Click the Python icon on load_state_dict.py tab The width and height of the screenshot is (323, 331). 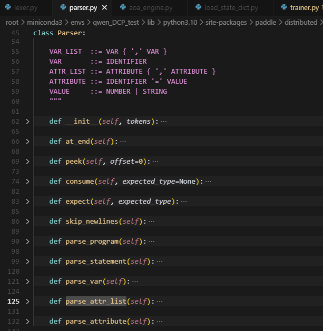(x=198, y=7)
